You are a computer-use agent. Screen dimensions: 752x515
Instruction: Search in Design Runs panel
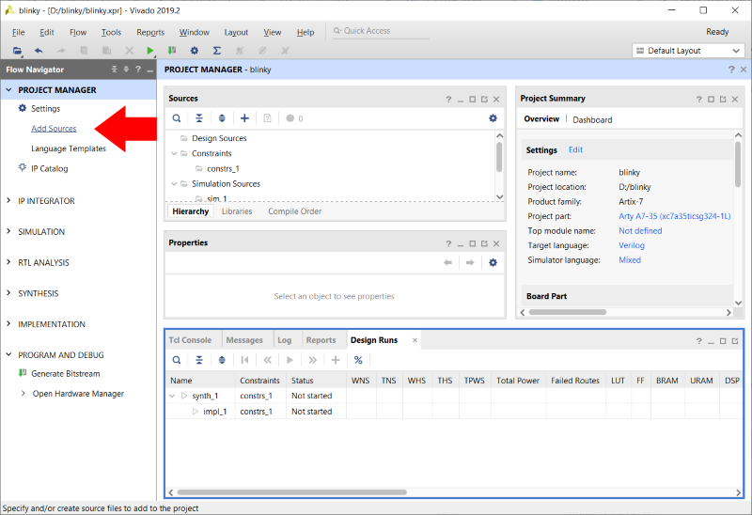coord(177,360)
